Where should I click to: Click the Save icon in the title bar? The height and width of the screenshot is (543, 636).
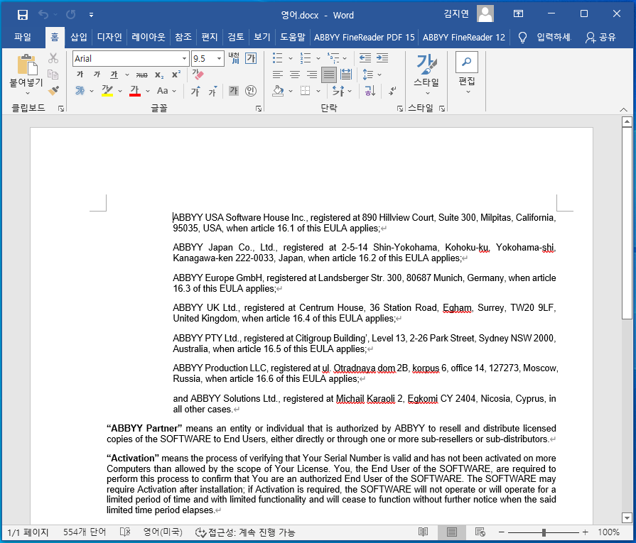click(23, 15)
